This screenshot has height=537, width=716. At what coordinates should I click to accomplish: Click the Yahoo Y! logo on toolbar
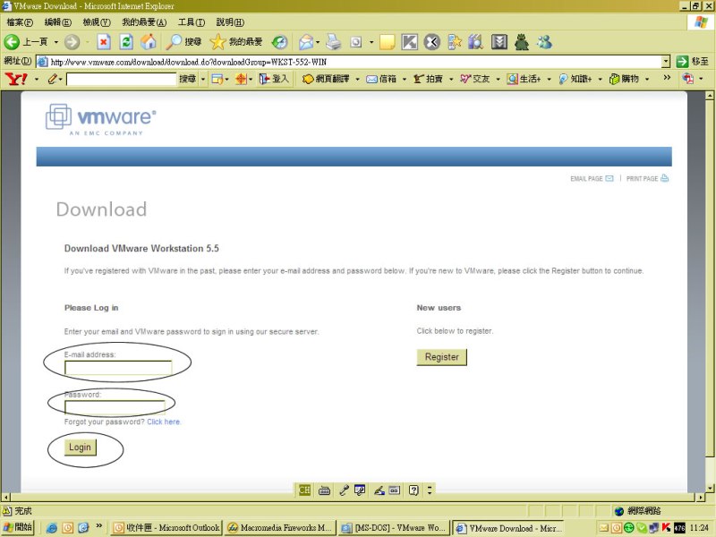pos(16,79)
